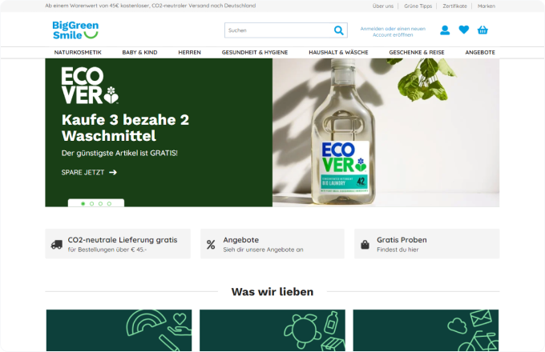Open the shopping basket icon
This screenshot has width=545, height=352.
pos(482,30)
